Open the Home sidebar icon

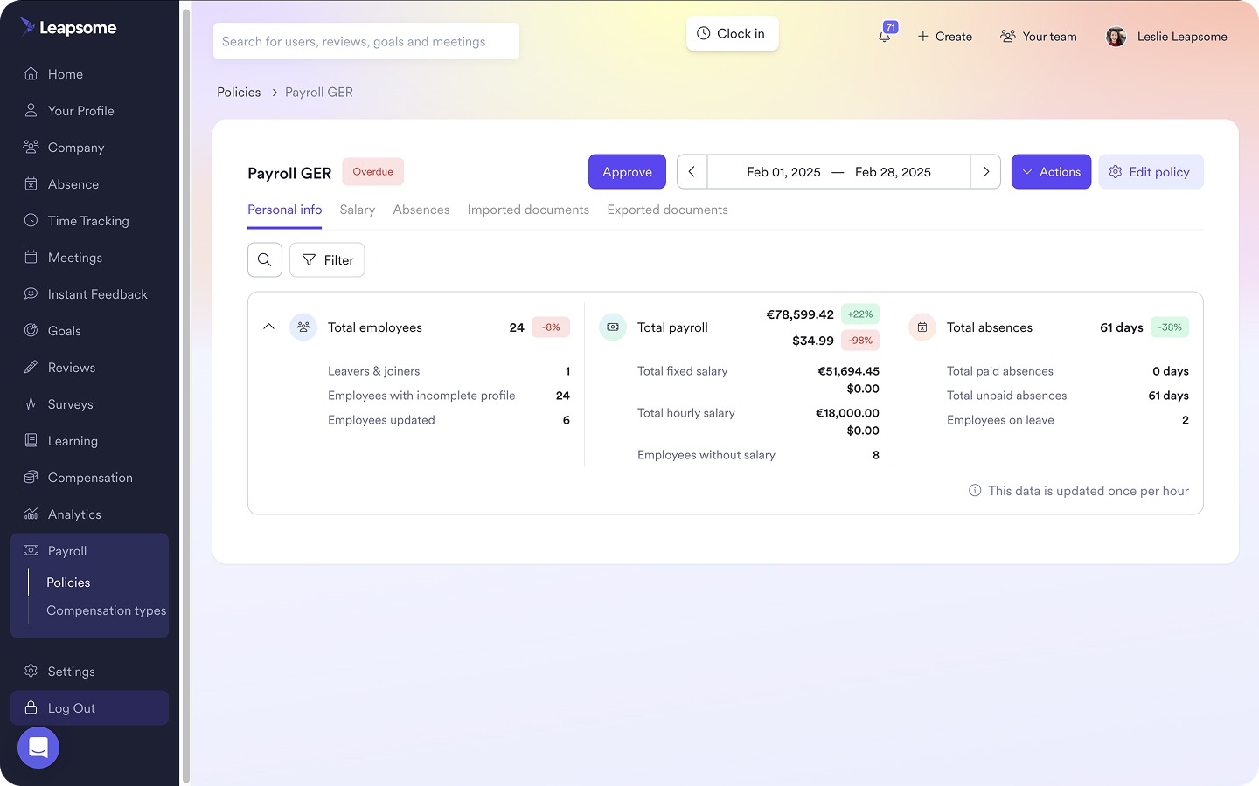(31, 74)
